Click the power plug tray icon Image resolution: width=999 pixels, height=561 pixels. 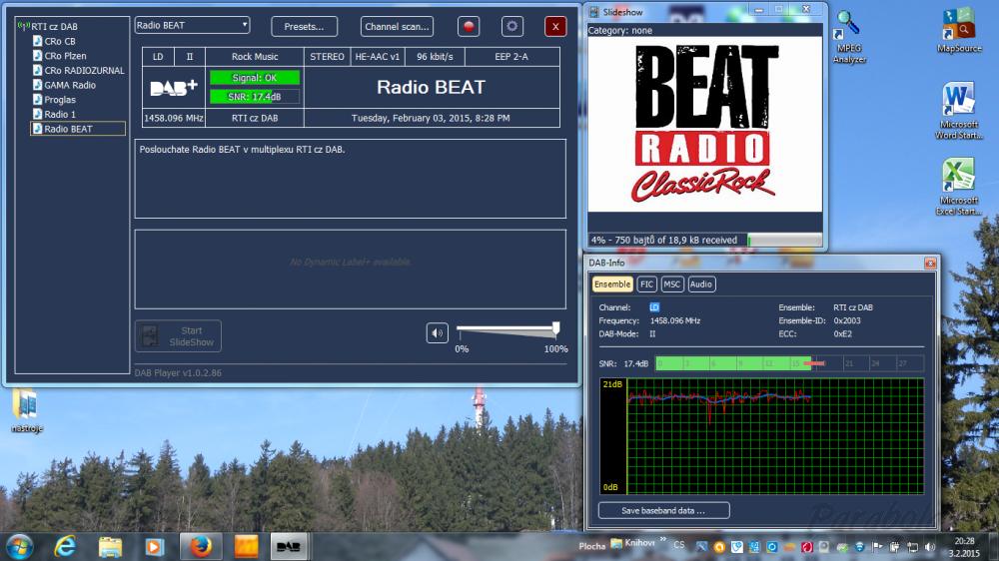pyautogui.click(x=894, y=547)
